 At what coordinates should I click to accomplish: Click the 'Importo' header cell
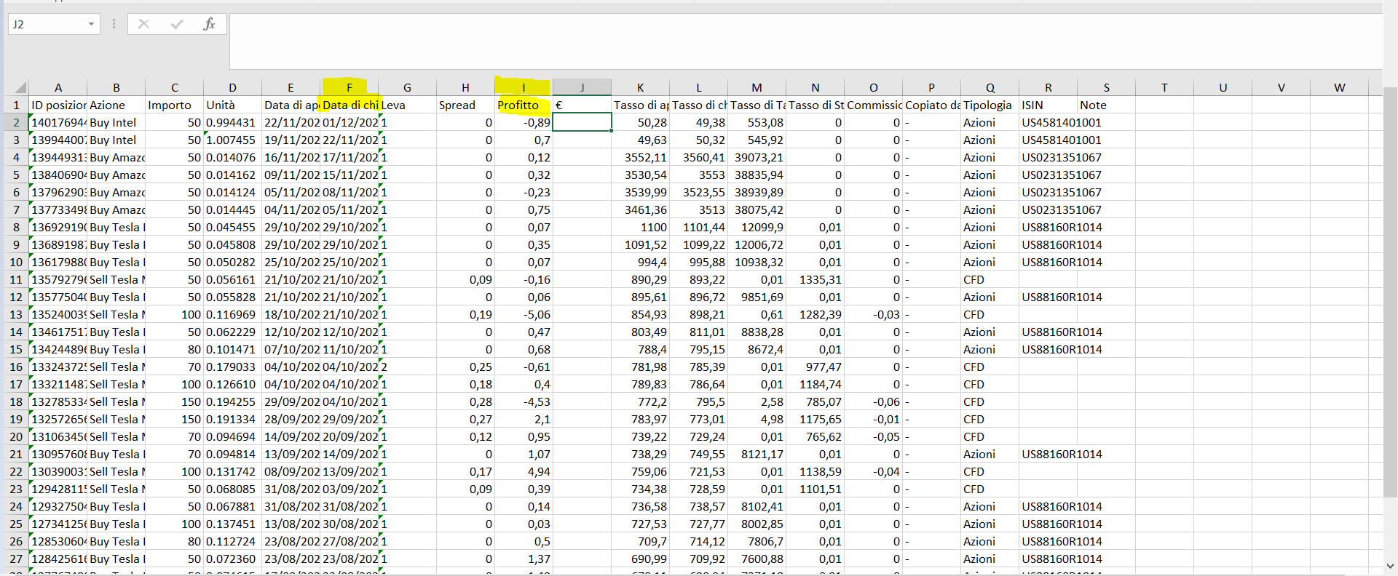pyautogui.click(x=175, y=105)
